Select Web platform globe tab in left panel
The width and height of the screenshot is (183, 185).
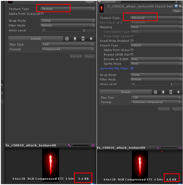coord(67,39)
